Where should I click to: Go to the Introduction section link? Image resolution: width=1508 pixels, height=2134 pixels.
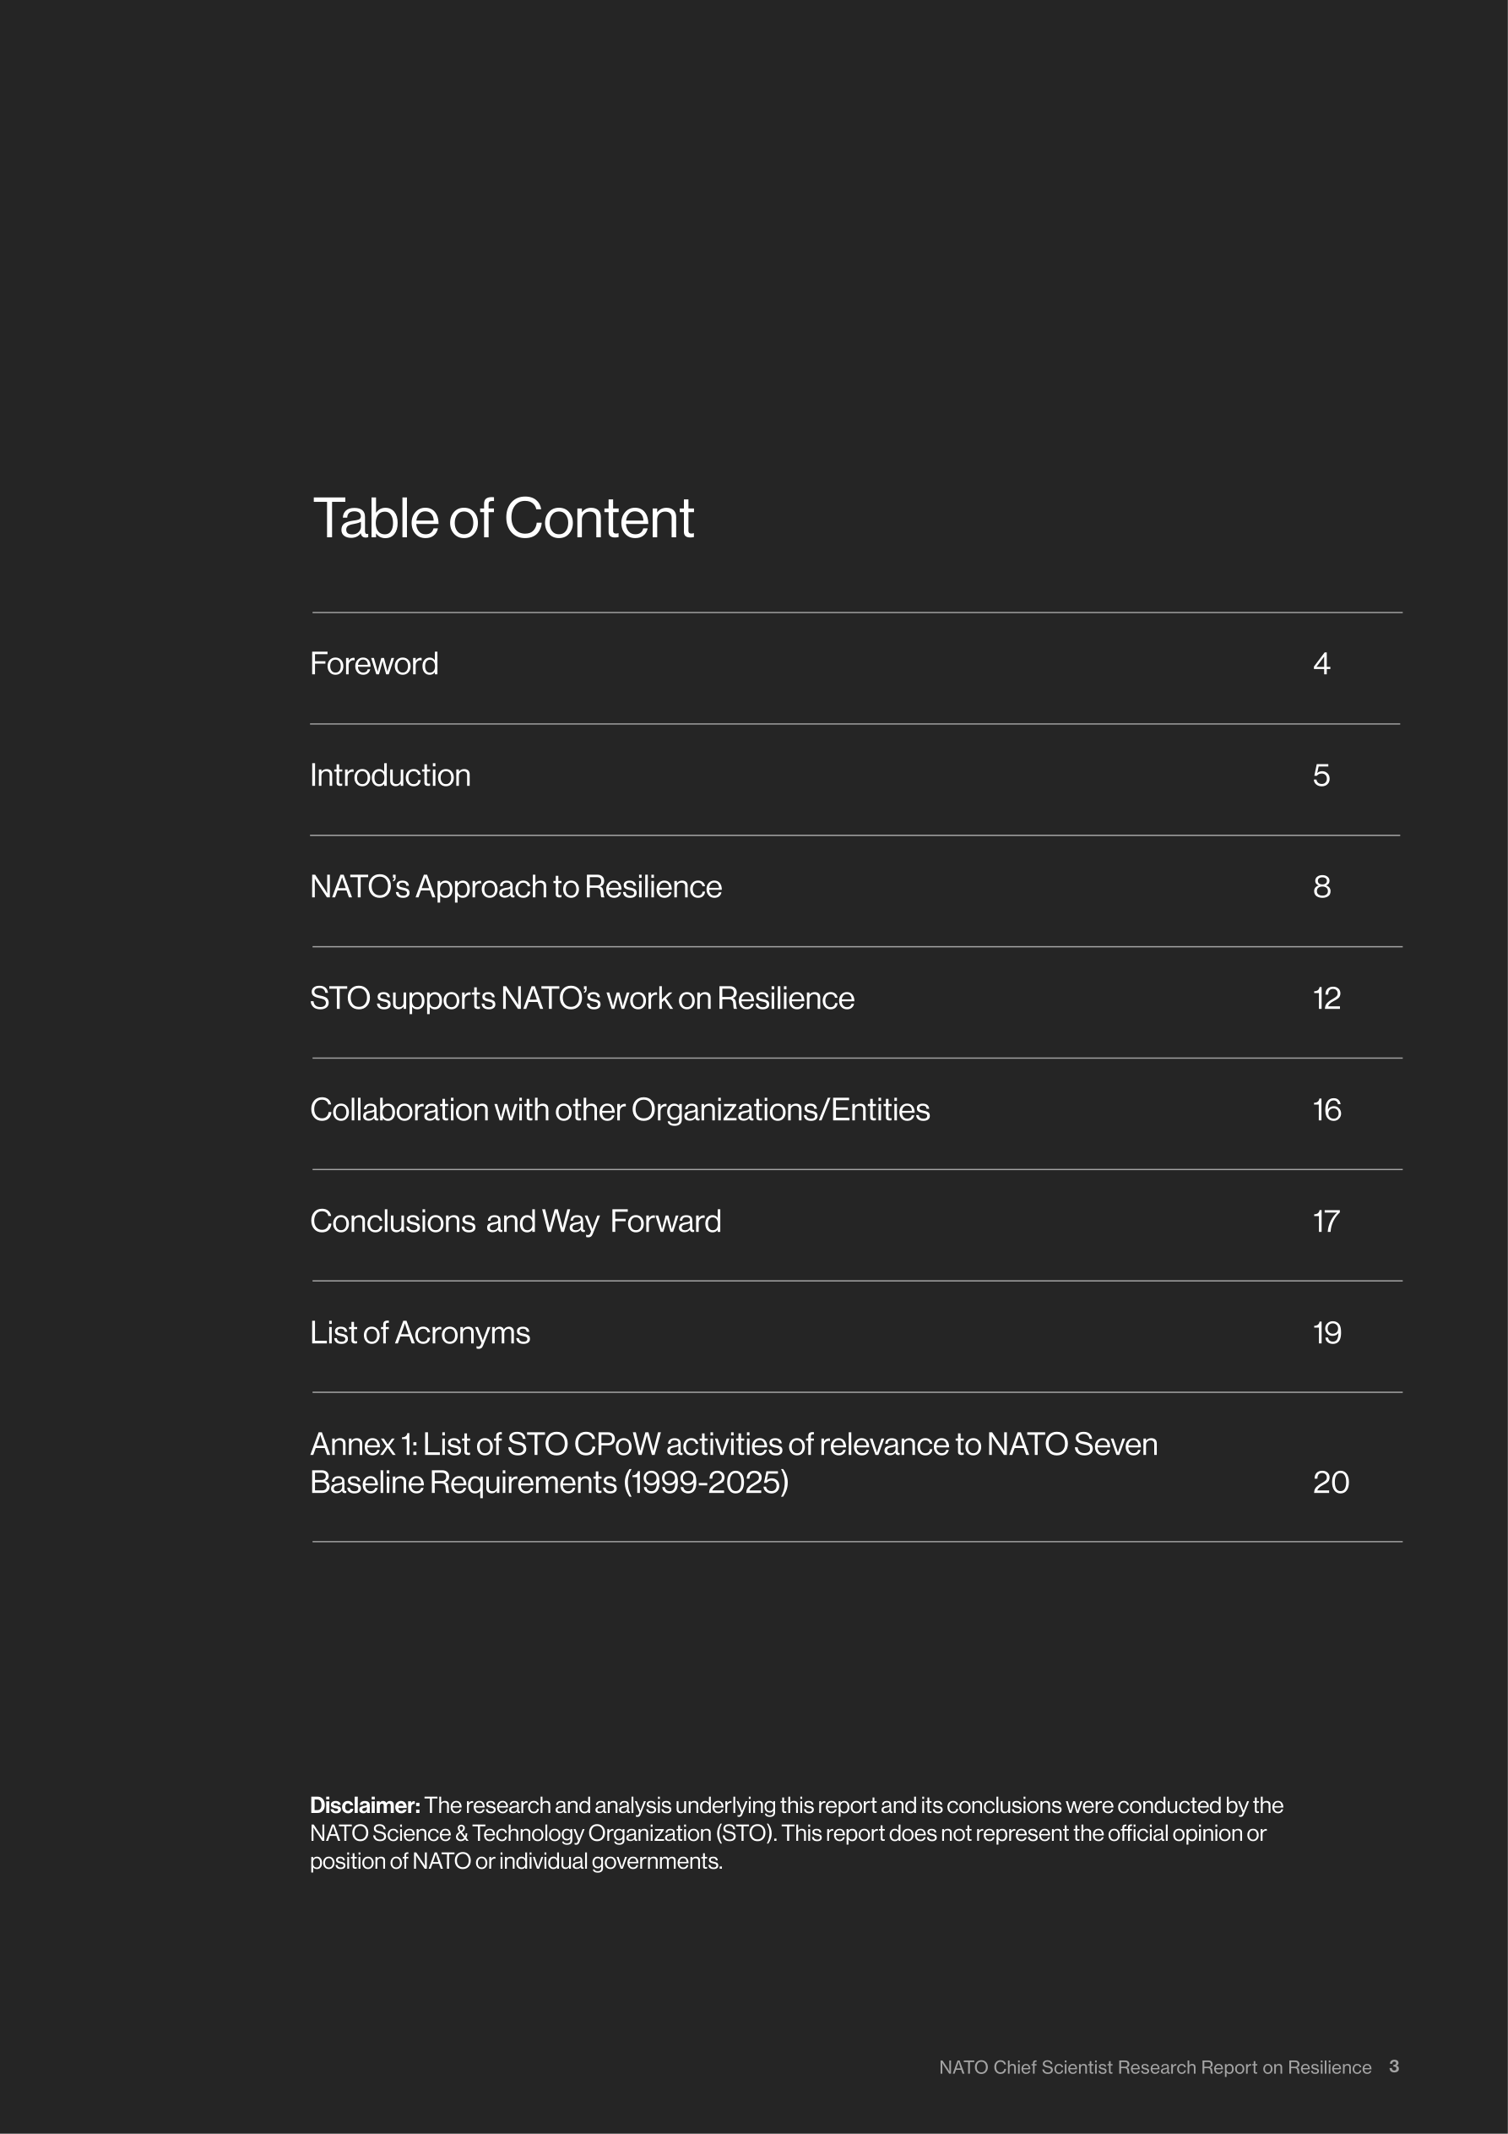[390, 776]
